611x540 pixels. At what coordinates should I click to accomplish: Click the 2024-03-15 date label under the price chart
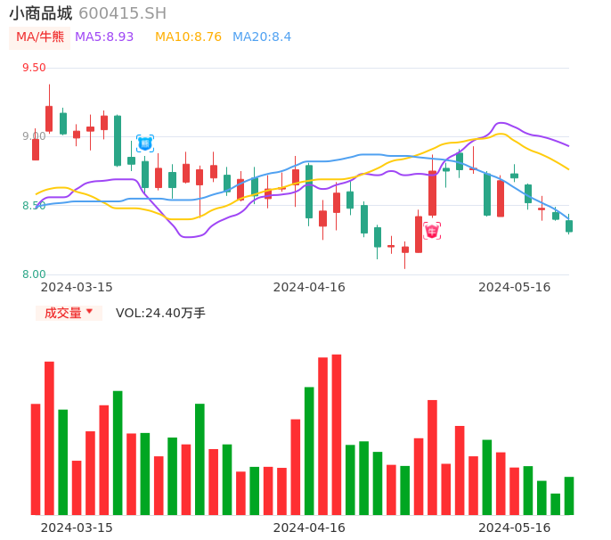click(x=77, y=287)
